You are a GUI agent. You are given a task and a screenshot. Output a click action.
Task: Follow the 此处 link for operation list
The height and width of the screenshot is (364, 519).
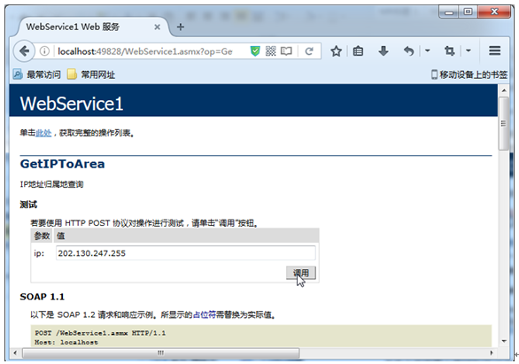pos(43,133)
